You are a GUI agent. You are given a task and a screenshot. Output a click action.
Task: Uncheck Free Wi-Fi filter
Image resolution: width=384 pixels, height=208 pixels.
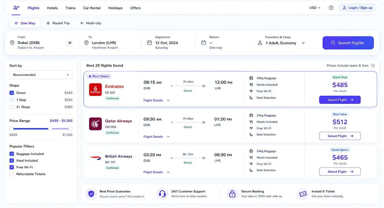click(x=12, y=167)
